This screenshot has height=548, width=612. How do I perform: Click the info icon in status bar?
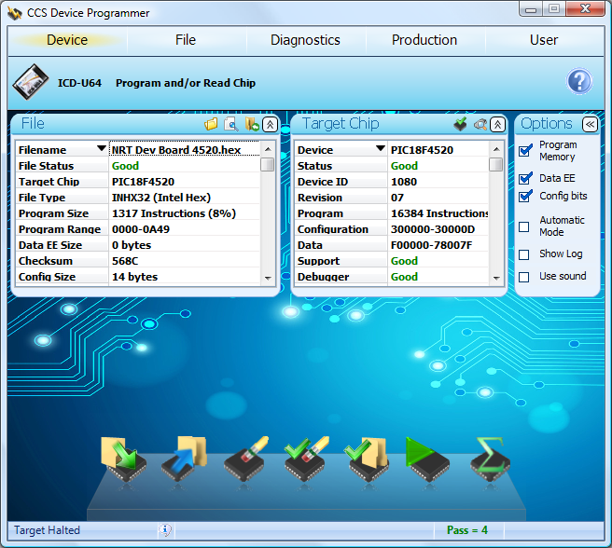tap(165, 530)
